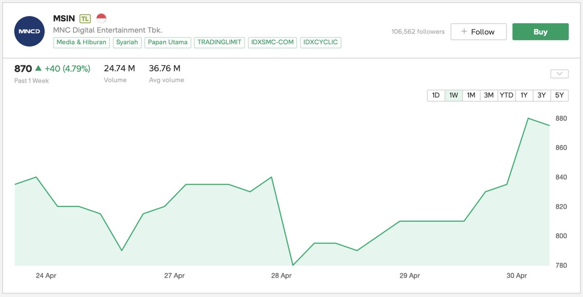
Task: Select the 1W timeframe tab
Action: pyautogui.click(x=453, y=95)
